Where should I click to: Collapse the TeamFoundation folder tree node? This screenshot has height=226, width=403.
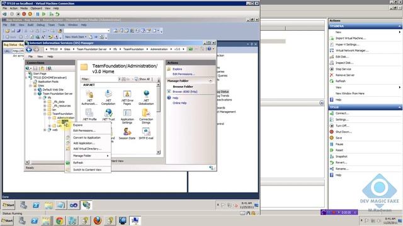point(45,114)
